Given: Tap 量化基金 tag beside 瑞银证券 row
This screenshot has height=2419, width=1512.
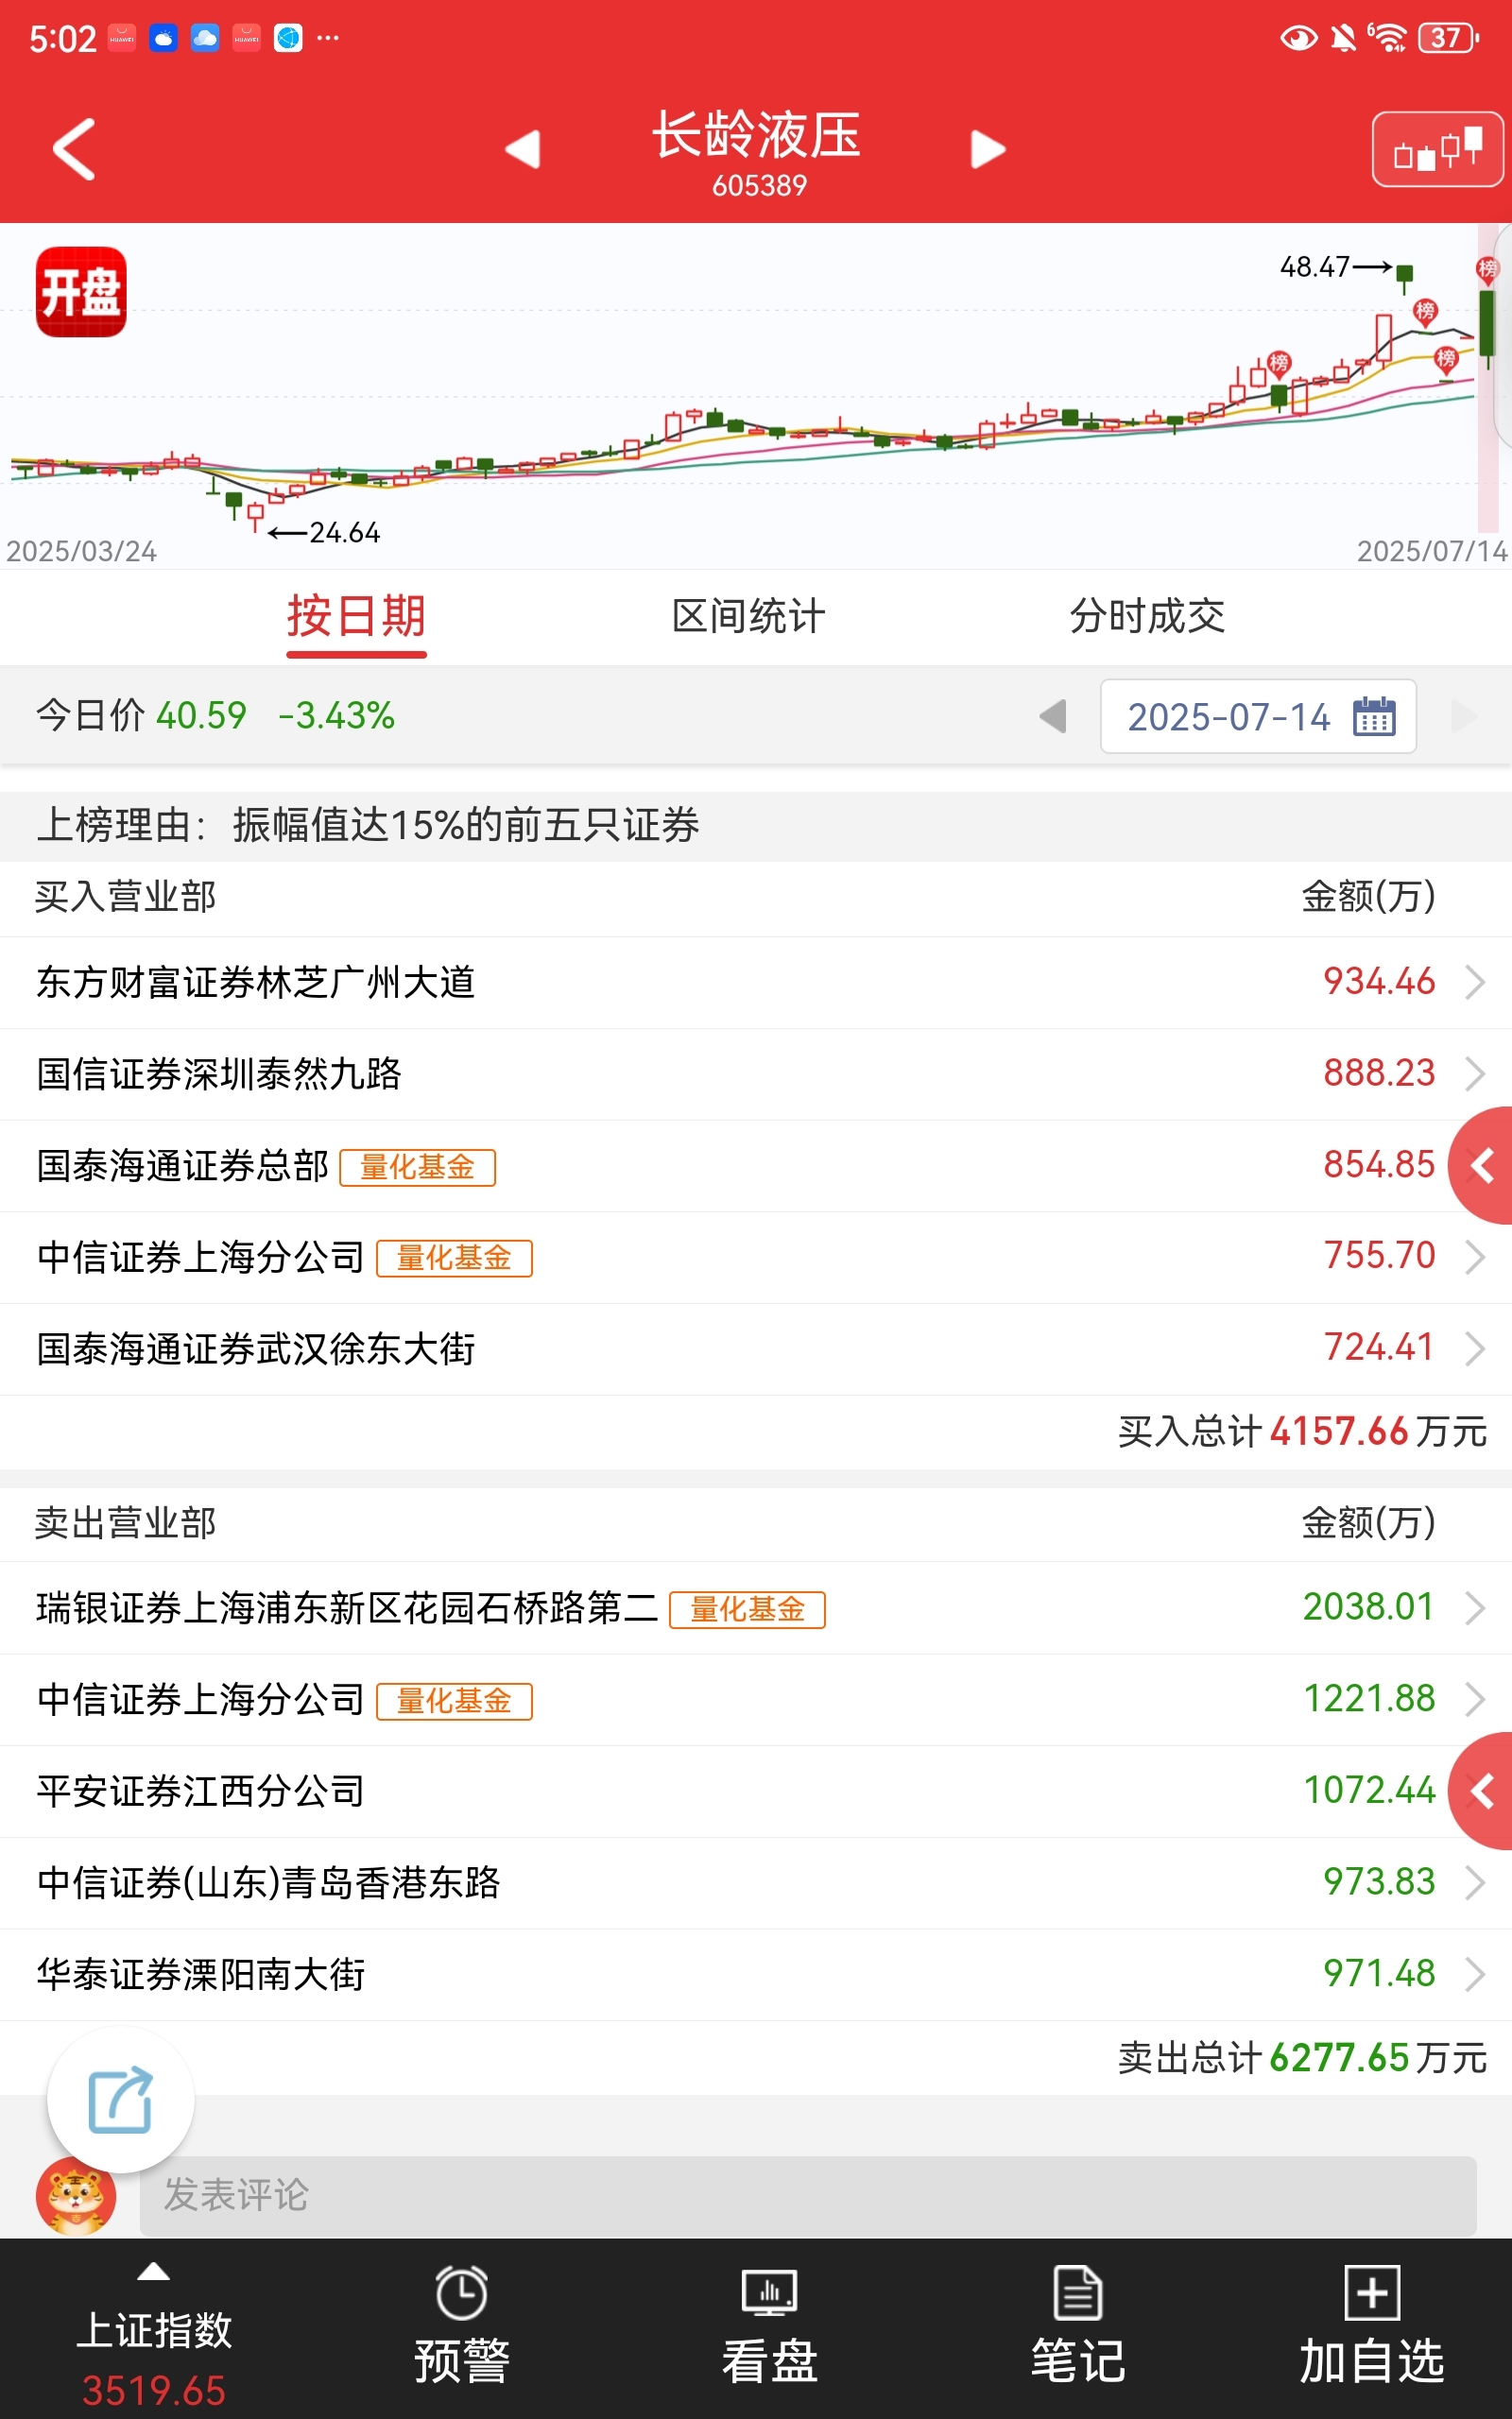Looking at the screenshot, I should click(x=747, y=1609).
